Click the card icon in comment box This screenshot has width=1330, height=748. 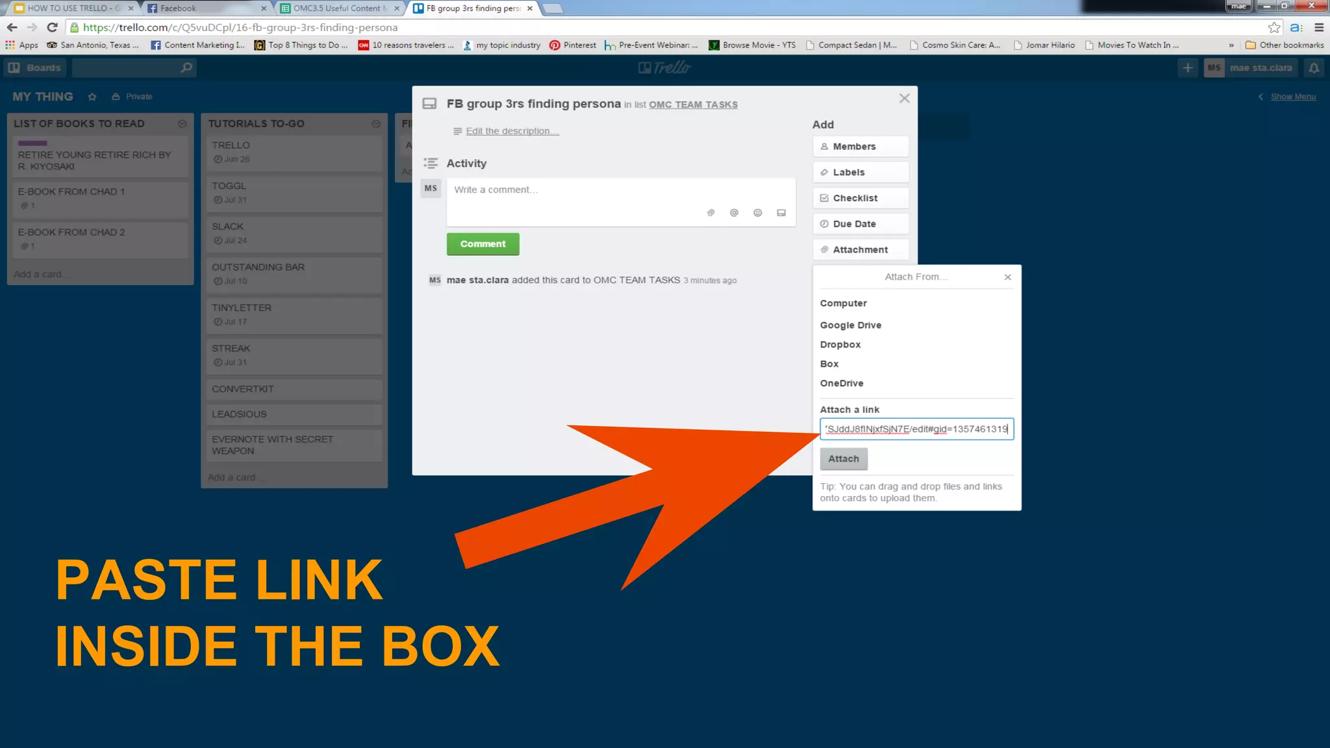coord(781,213)
